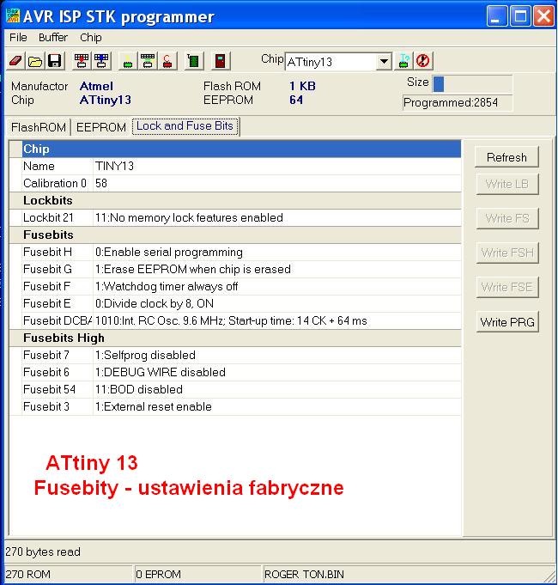Click the red prohibited-circle icon
Screen dimensions: 558x585
click(423, 60)
